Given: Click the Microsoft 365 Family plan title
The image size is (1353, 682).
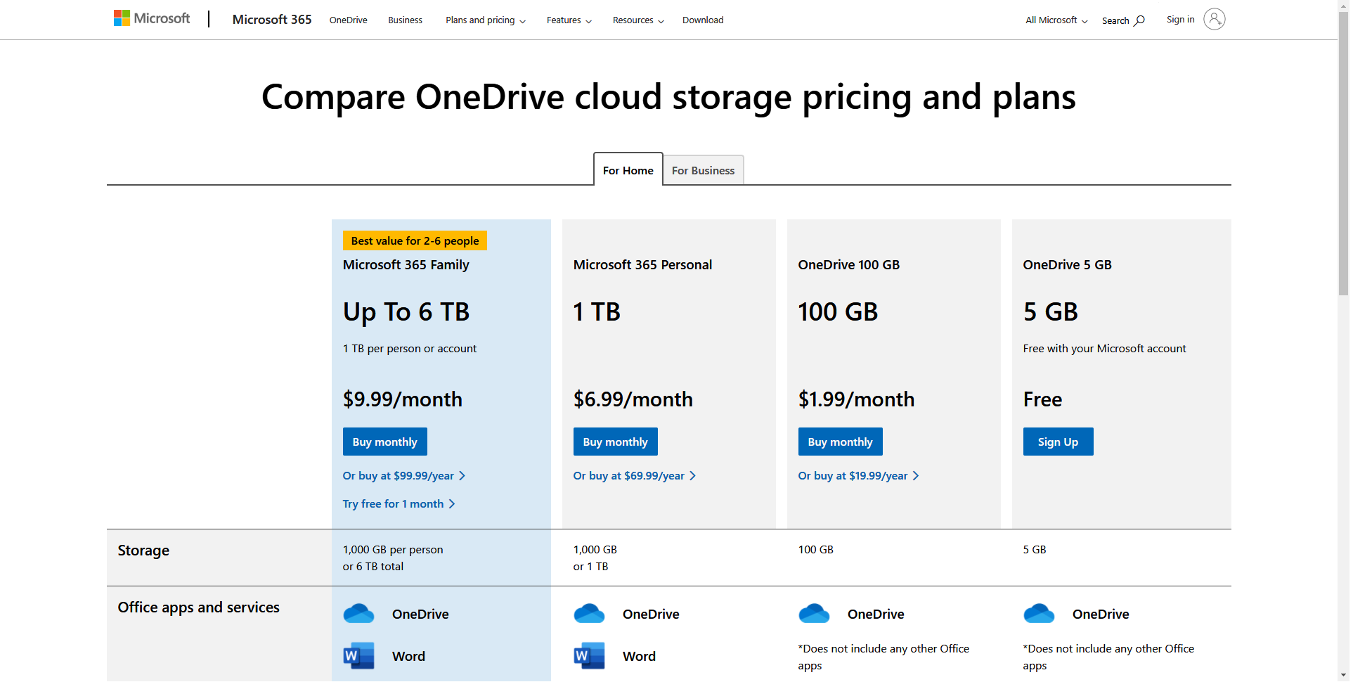Looking at the screenshot, I should click(x=406, y=265).
